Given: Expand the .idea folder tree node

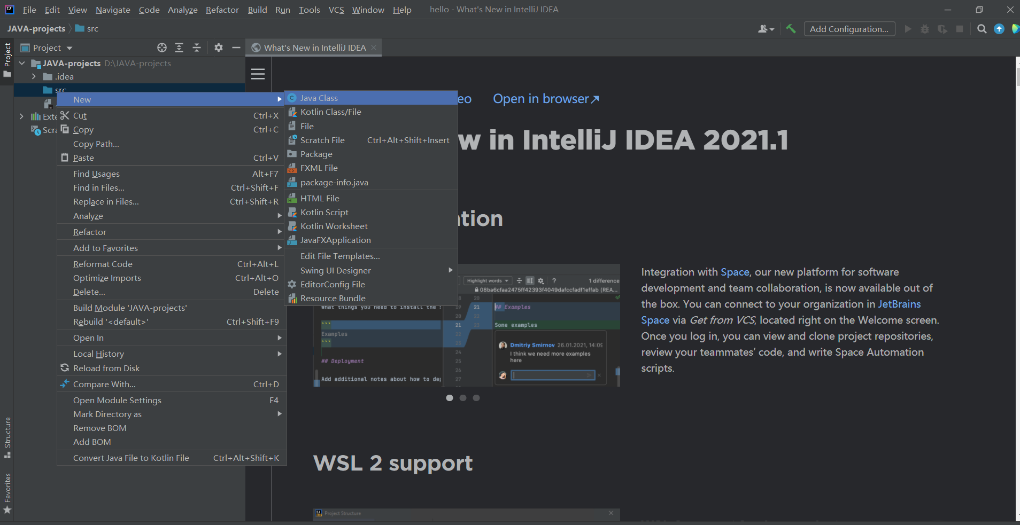Looking at the screenshot, I should tap(34, 76).
